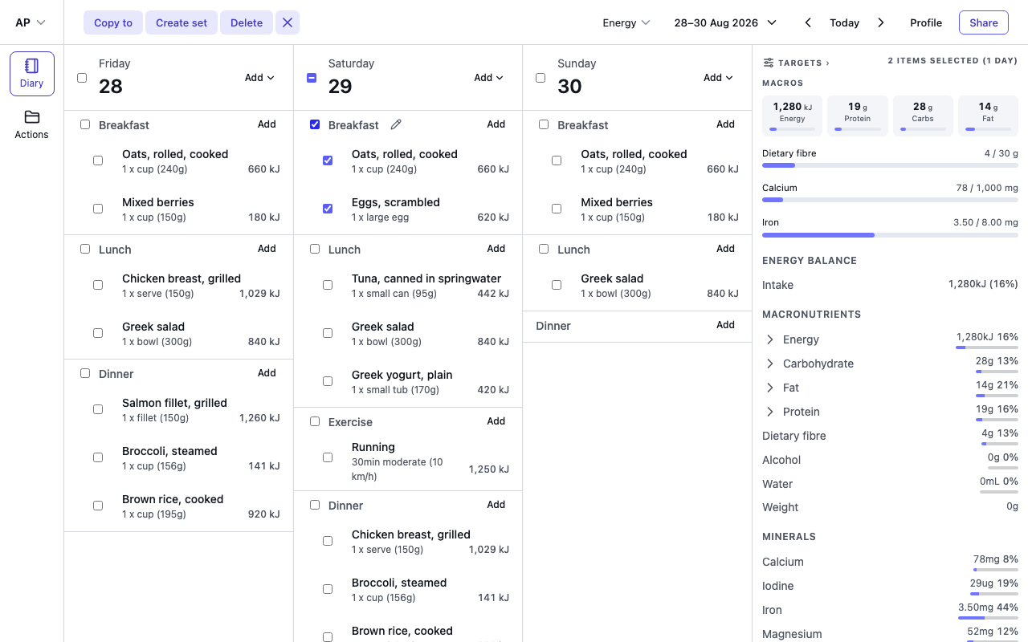Click the Dietary fibre progress bar

pyautogui.click(x=890, y=165)
